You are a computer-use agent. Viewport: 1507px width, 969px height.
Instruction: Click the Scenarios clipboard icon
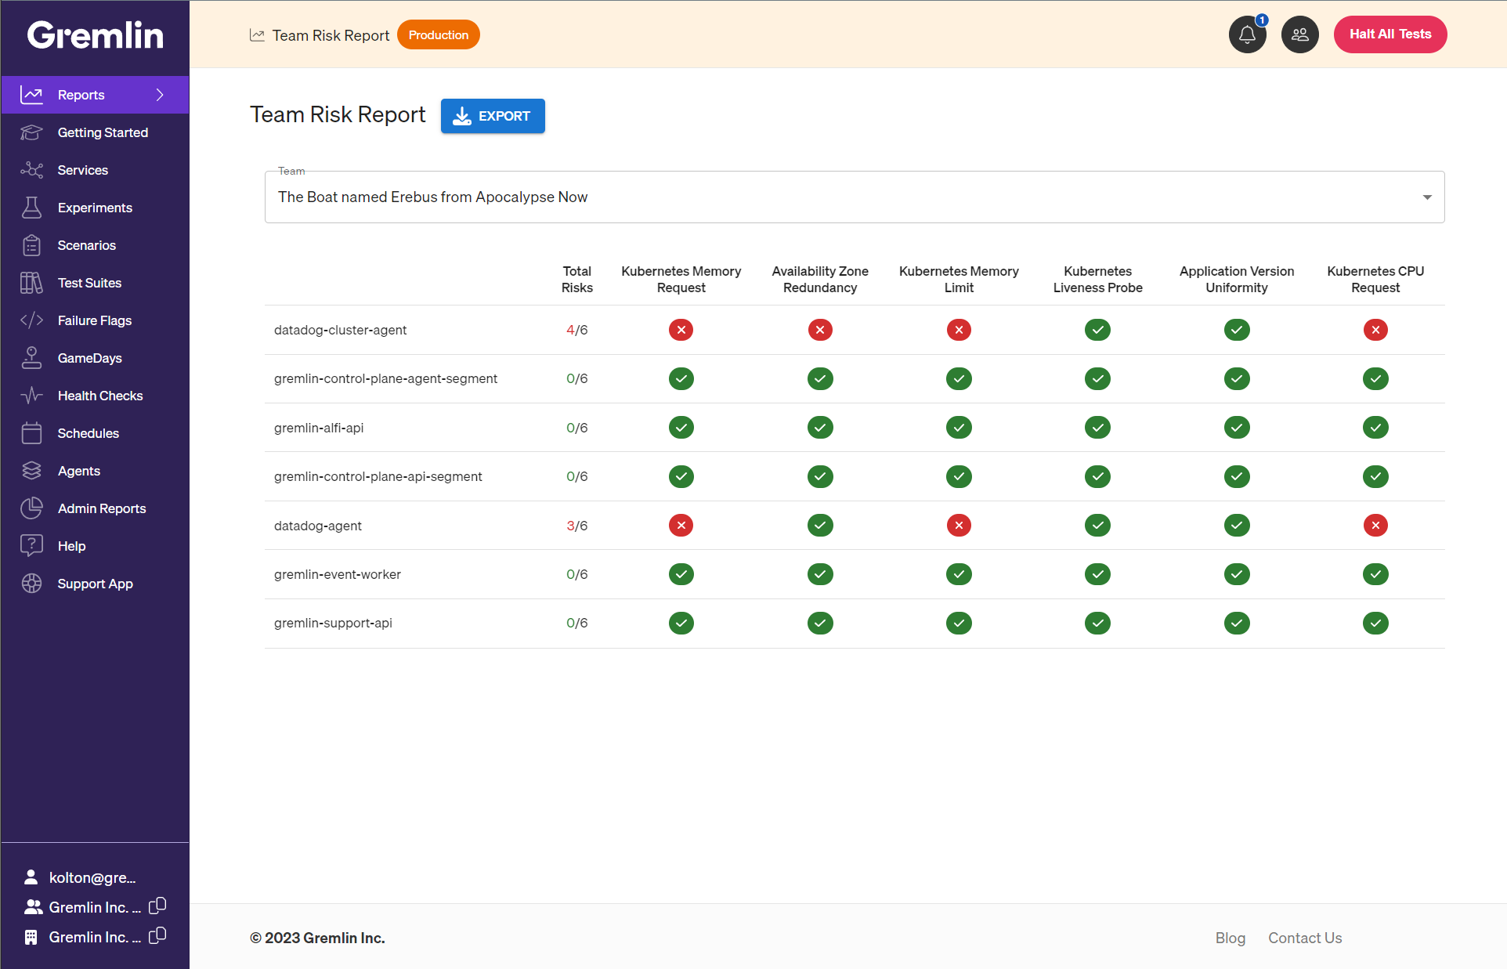pos(31,245)
